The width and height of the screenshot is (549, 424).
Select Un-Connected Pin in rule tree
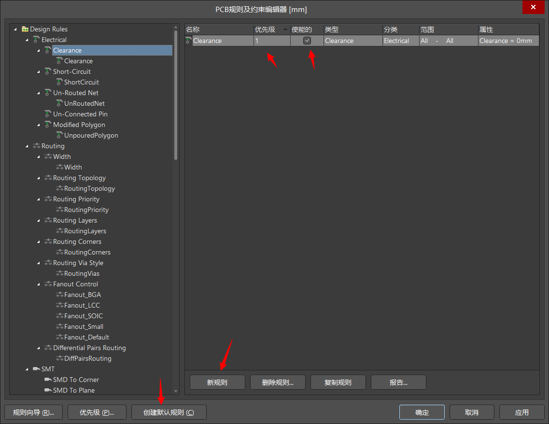[80, 114]
